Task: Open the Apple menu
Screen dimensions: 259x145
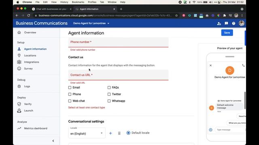Action: 18,2
